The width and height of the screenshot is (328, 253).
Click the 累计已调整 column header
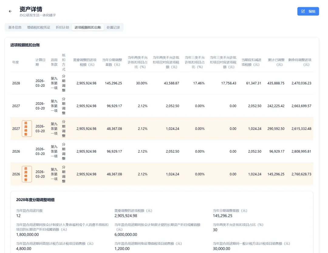point(276,62)
